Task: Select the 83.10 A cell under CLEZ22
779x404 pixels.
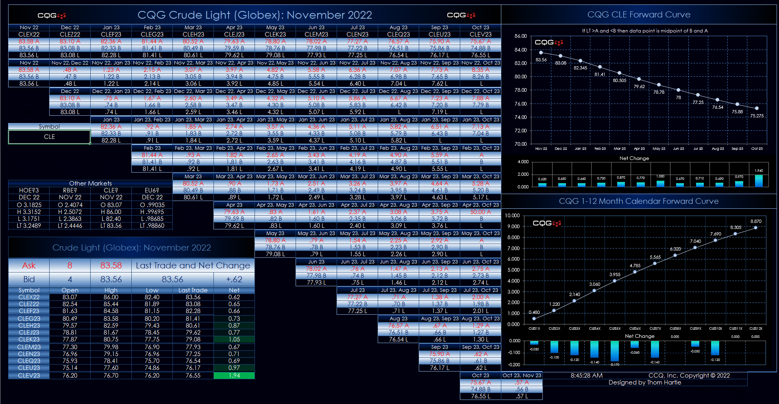Action: point(70,41)
